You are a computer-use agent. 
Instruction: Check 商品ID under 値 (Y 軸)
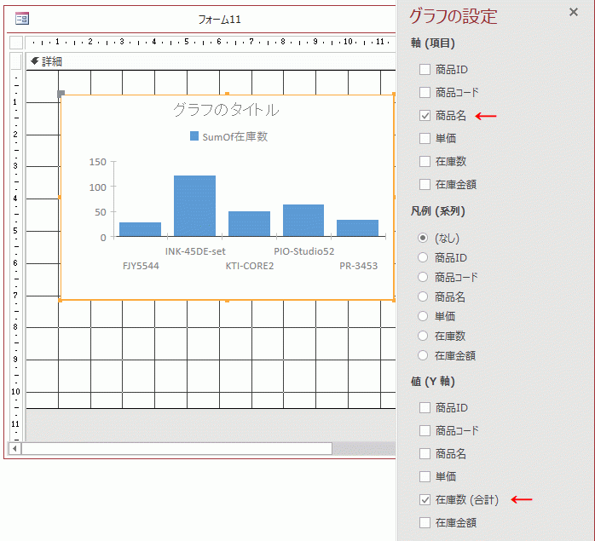pyautogui.click(x=425, y=408)
